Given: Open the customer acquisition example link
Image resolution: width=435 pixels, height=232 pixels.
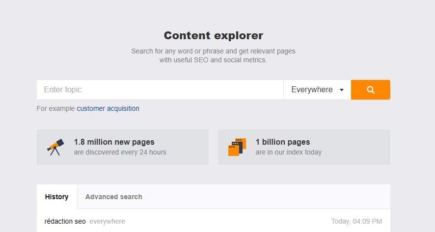Looking at the screenshot, I should 108,108.
